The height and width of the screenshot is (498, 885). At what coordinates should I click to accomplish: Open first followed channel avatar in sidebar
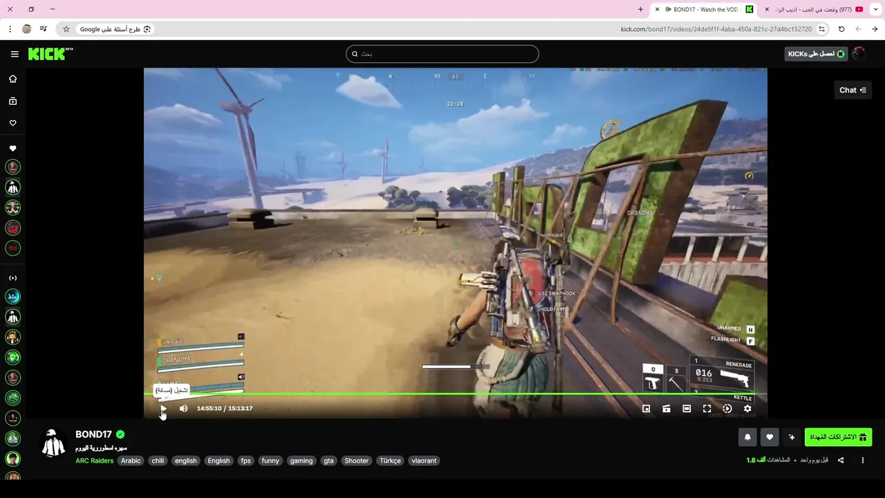point(12,167)
